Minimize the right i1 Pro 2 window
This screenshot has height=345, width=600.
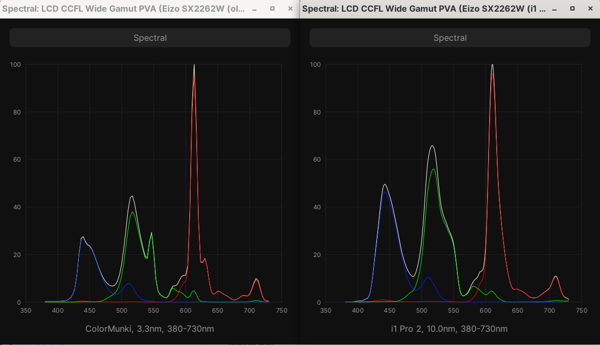coord(555,9)
